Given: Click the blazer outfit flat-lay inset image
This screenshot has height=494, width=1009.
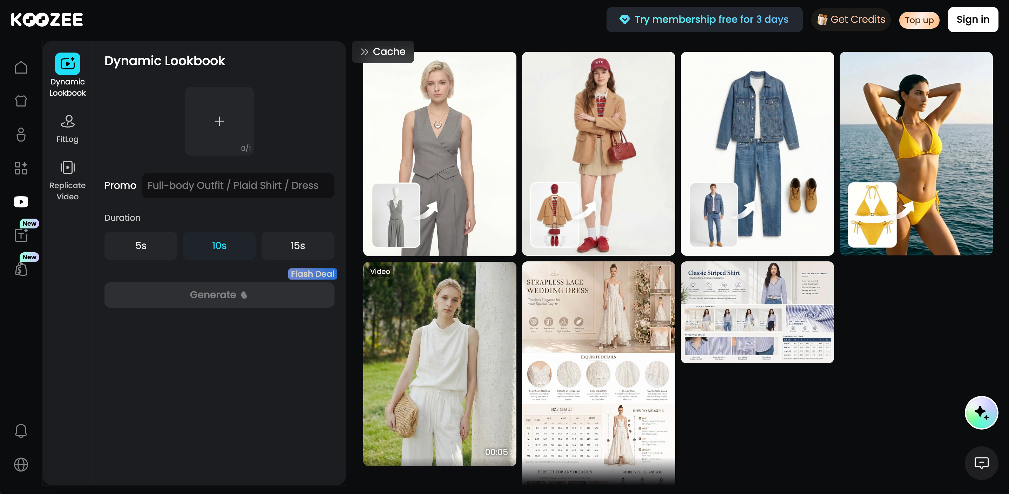Looking at the screenshot, I should click(x=555, y=215).
